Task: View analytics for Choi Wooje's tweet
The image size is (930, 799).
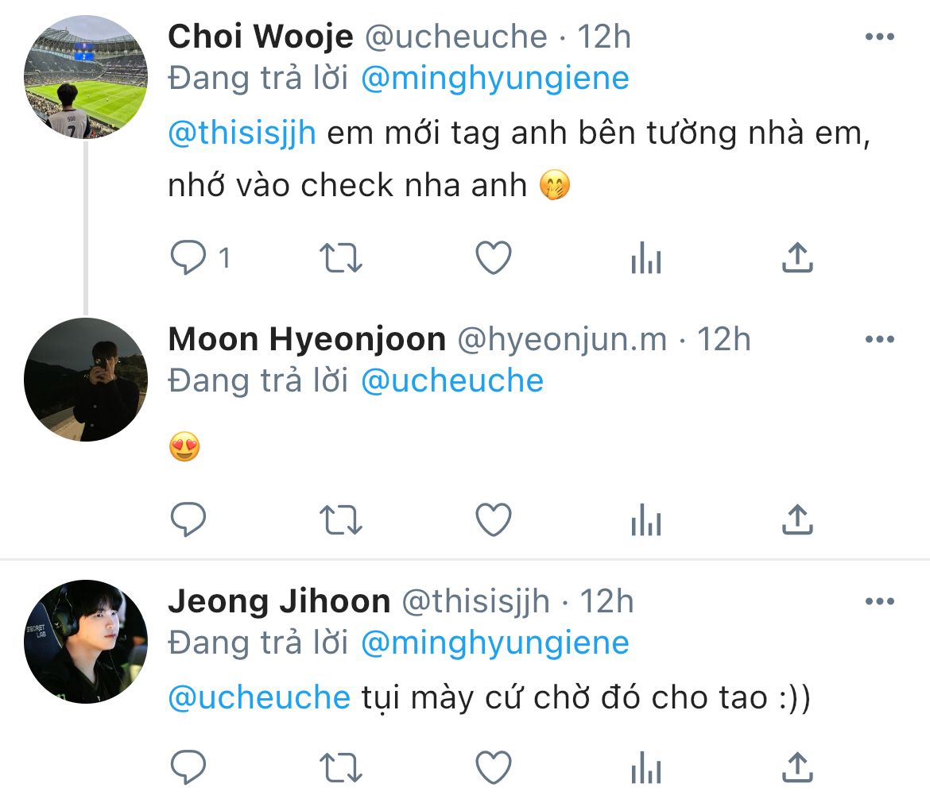Action: point(645,258)
